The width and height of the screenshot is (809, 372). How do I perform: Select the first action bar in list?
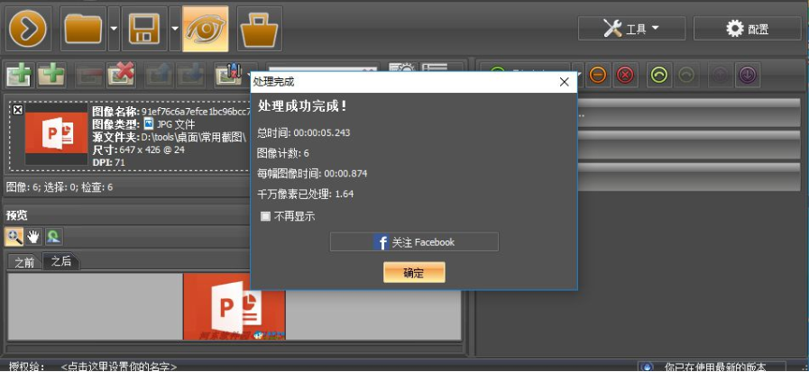[688, 112]
